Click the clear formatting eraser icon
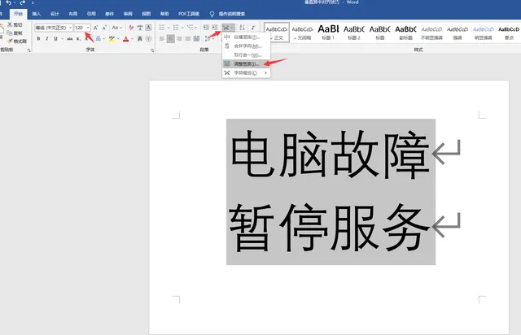 coord(131,28)
